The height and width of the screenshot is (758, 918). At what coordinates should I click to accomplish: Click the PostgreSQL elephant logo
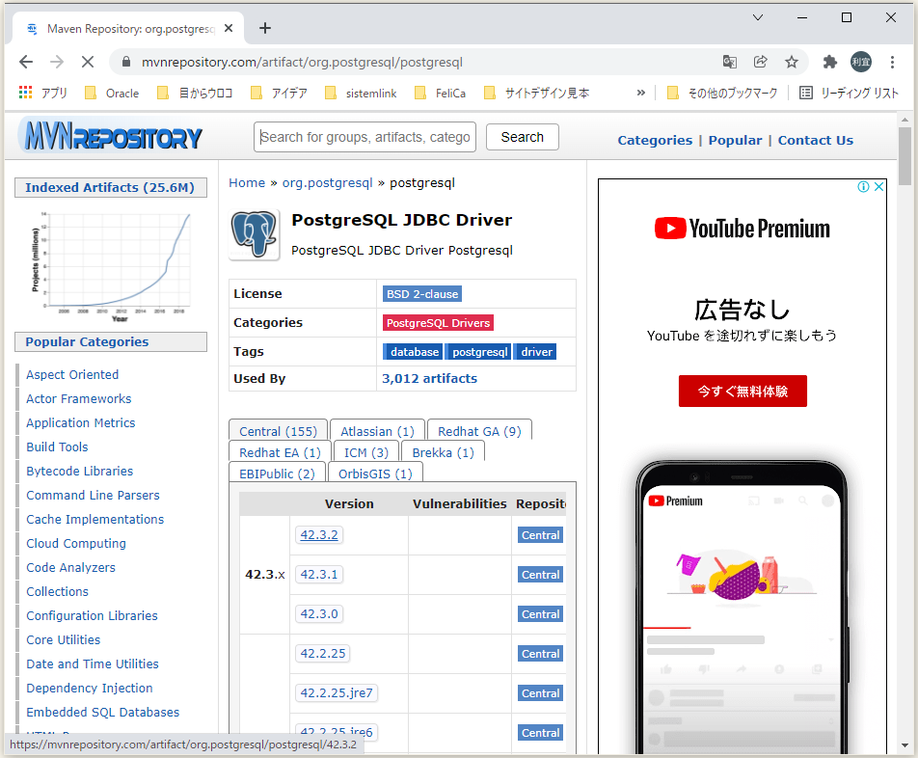point(254,235)
